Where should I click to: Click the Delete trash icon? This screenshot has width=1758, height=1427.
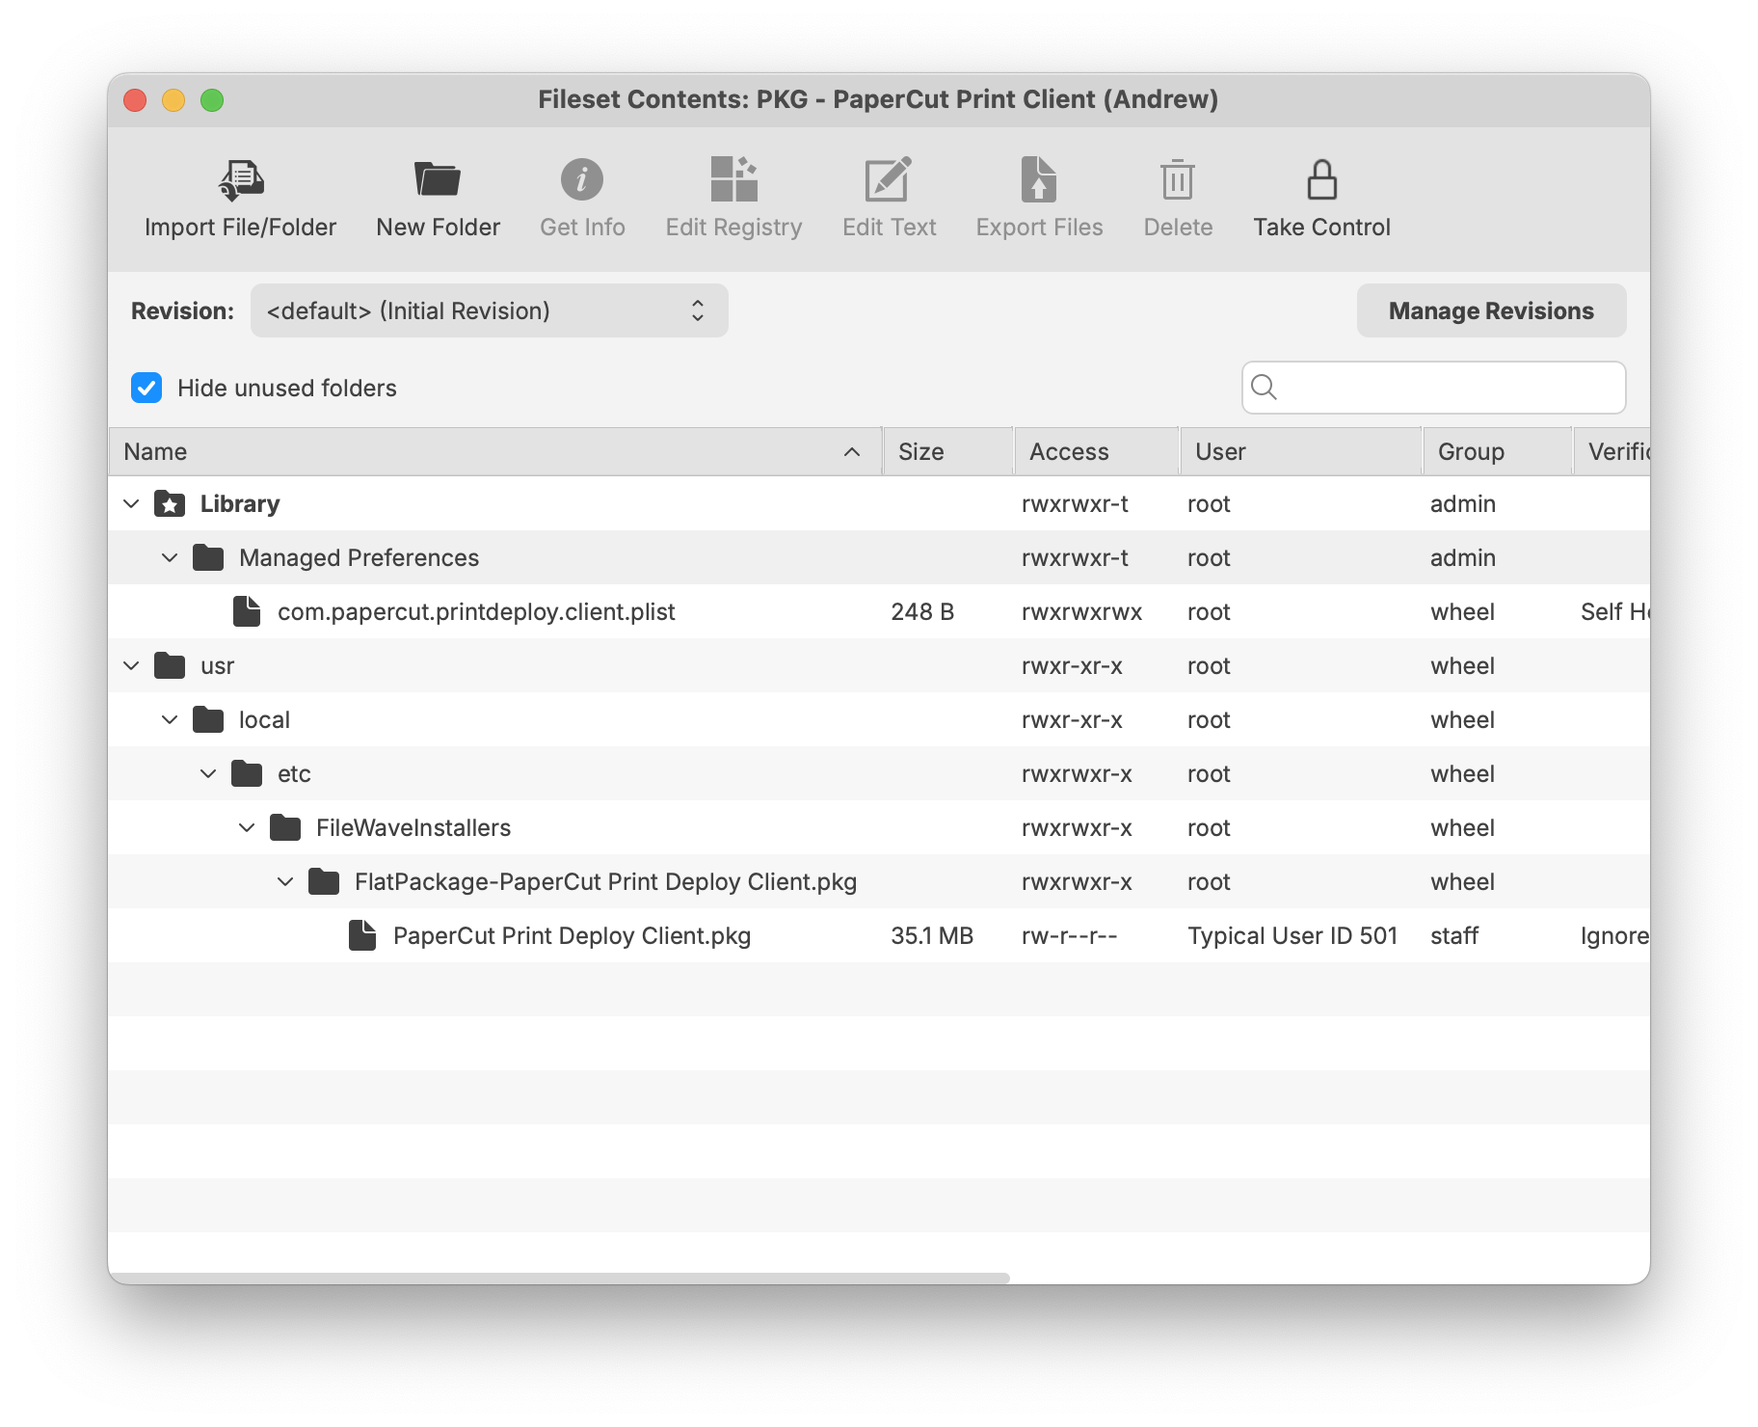(1178, 180)
